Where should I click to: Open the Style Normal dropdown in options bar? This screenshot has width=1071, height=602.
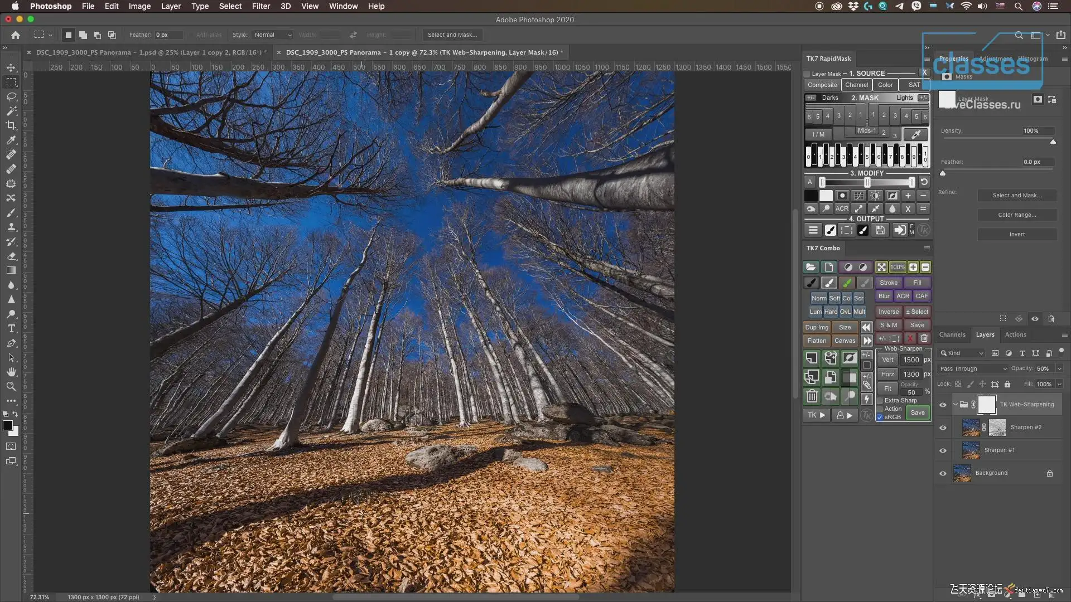(x=272, y=35)
